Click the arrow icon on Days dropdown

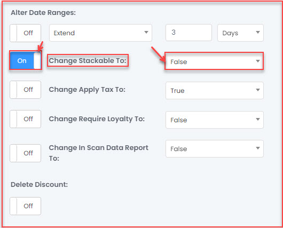tap(258, 33)
